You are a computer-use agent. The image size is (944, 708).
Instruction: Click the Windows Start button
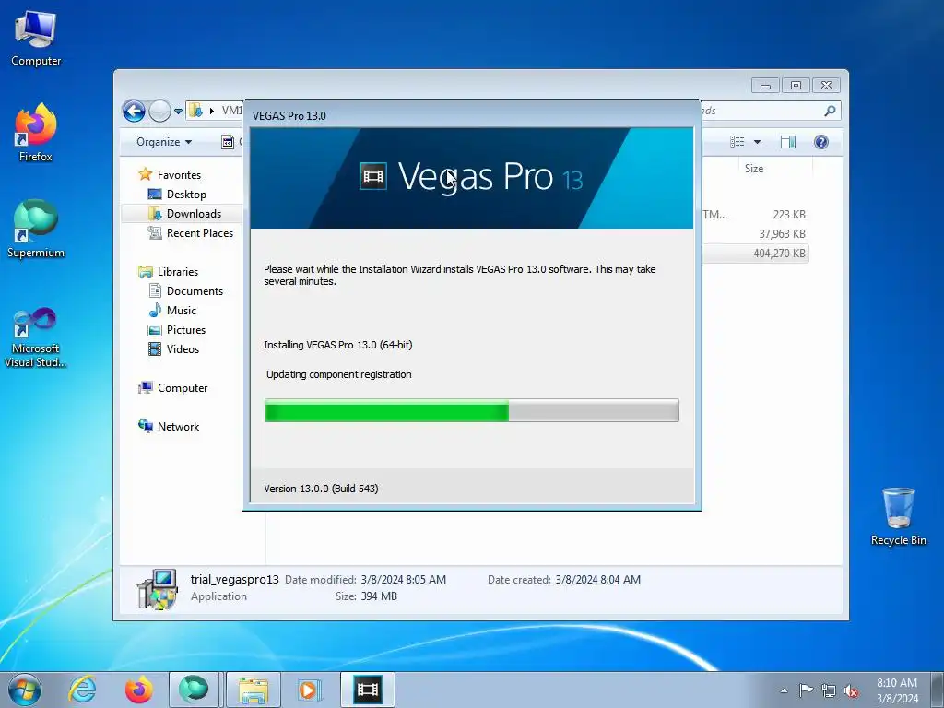25,690
